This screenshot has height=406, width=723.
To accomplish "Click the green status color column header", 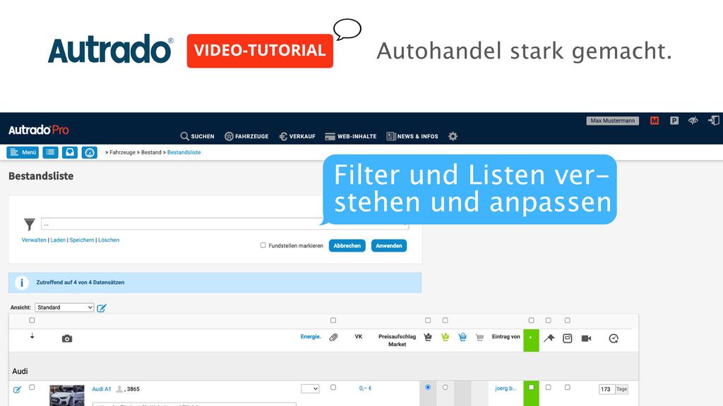I will [x=531, y=340].
